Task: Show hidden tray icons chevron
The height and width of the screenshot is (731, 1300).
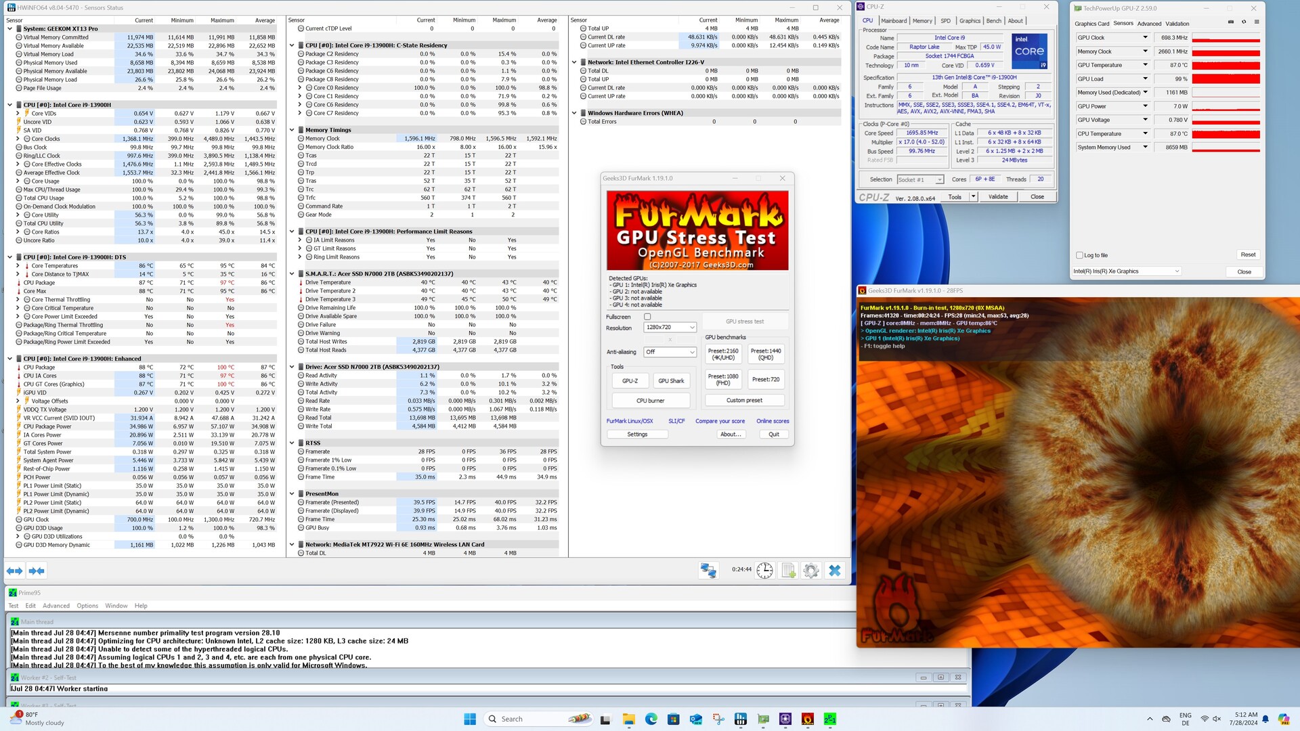Action: [x=1150, y=719]
